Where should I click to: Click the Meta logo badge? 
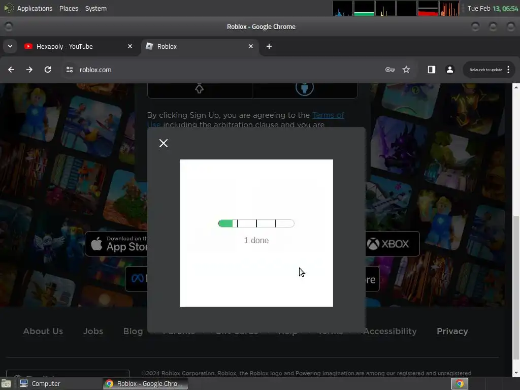[x=136, y=279]
